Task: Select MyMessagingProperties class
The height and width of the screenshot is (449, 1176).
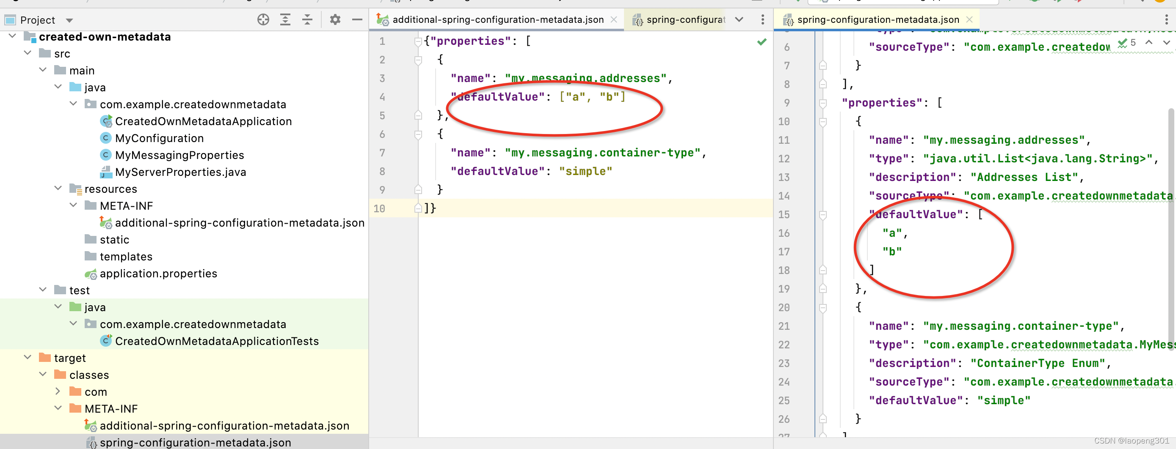Action: [x=171, y=155]
